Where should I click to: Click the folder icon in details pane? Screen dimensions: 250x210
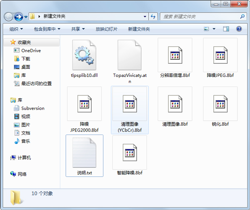[16, 198]
